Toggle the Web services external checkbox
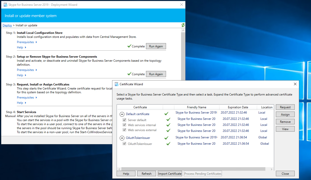Image resolution: width=311 pixels, height=180 pixels. [124, 130]
